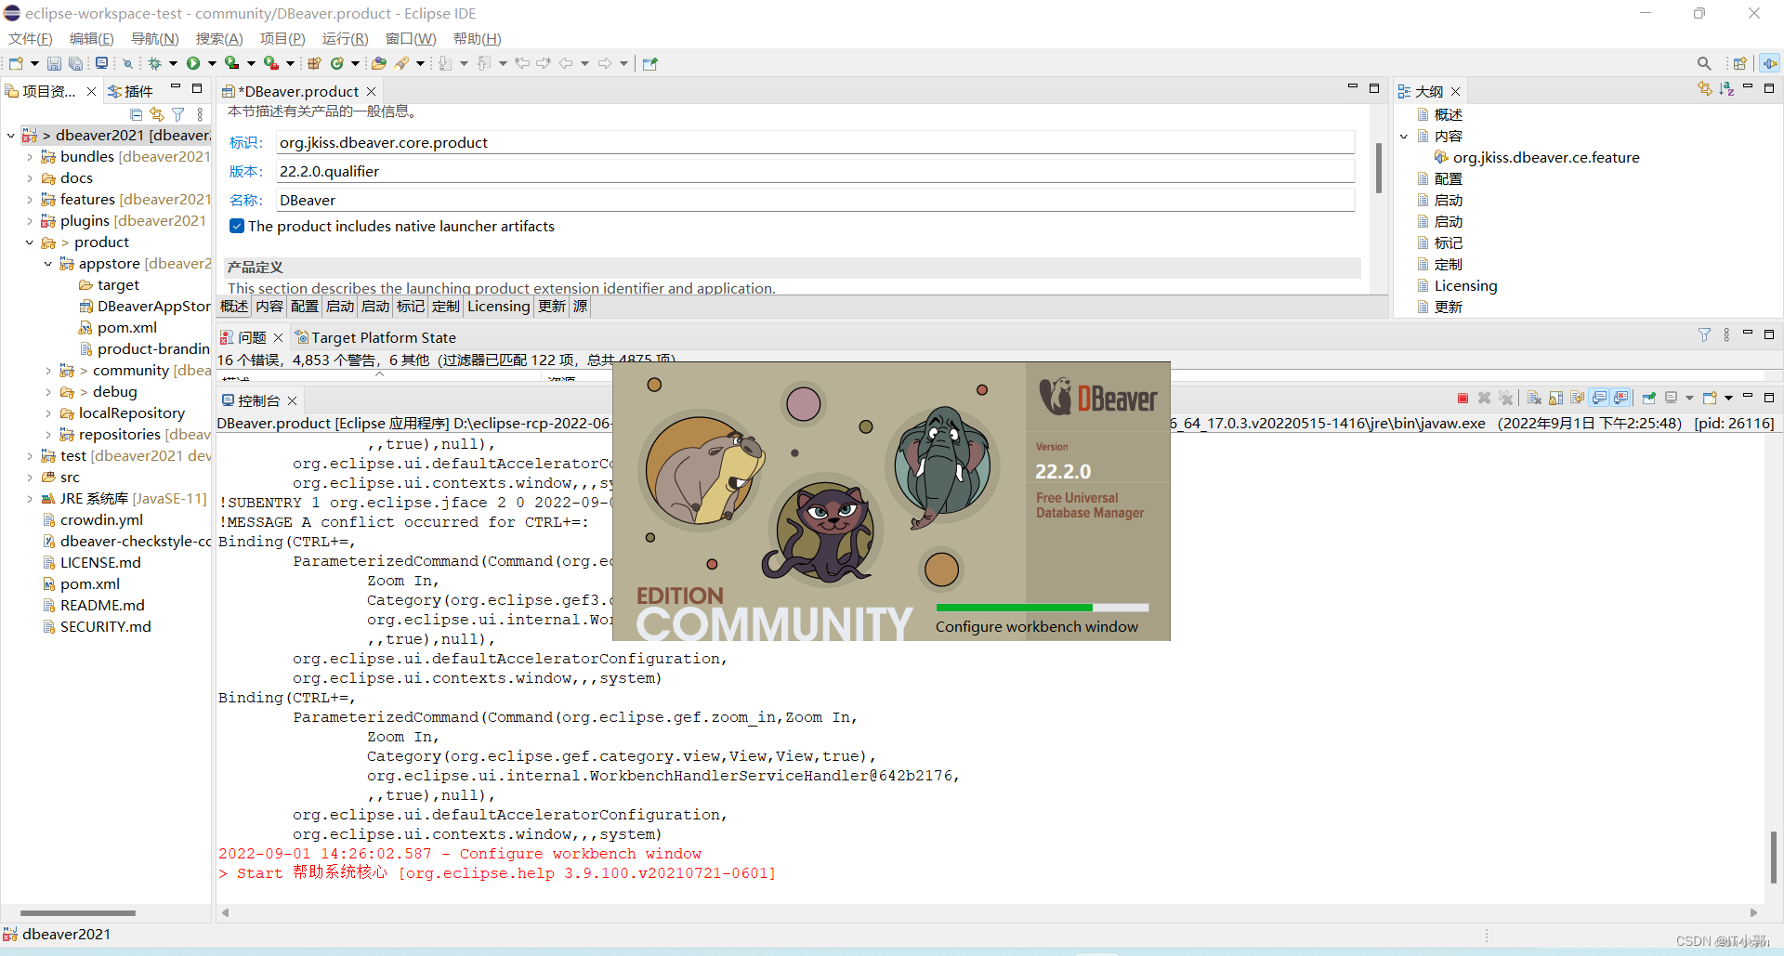
Task: Click the Problems view filter icon
Action: pos(1704,334)
